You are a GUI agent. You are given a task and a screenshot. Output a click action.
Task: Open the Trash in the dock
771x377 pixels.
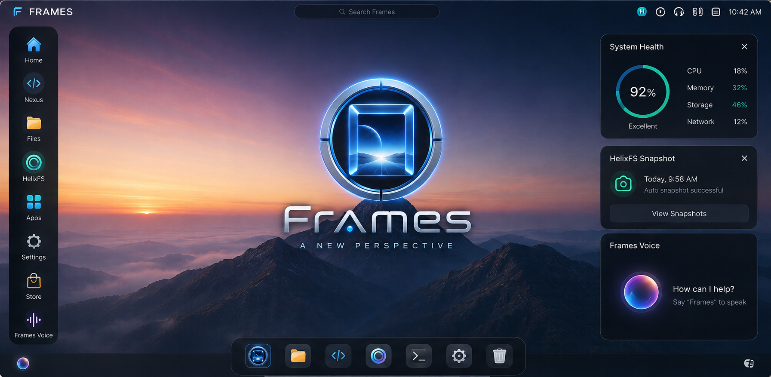[499, 356]
